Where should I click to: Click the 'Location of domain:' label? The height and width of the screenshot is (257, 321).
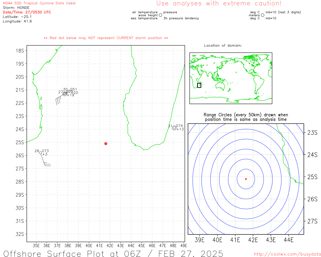223,45
